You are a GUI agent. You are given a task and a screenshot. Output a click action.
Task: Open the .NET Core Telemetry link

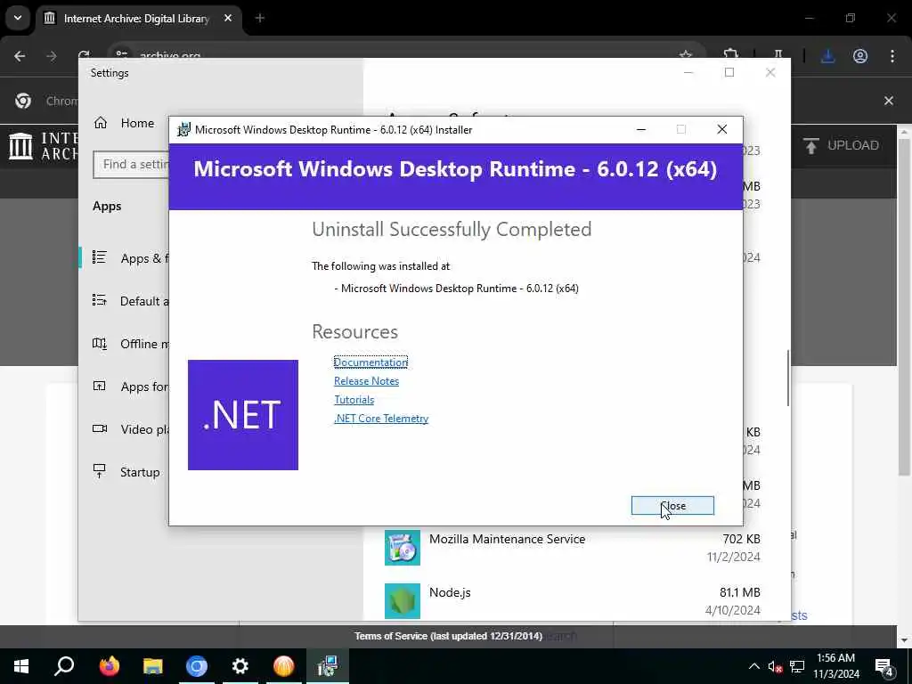[381, 419]
